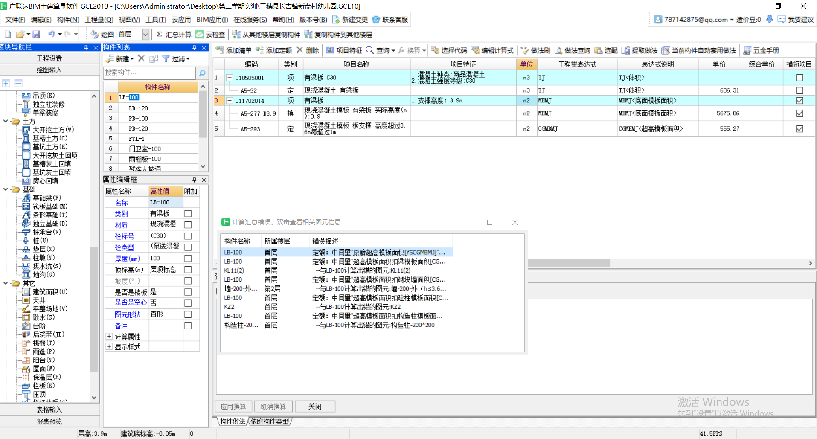The image size is (817, 439).
Task: Expand 计算属性 group
Action: pyautogui.click(x=109, y=336)
